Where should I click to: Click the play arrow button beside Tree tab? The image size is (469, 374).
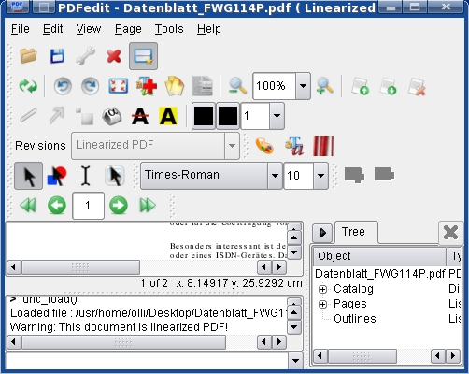(323, 233)
